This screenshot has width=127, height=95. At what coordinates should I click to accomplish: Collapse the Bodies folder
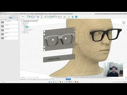click(22, 26)
